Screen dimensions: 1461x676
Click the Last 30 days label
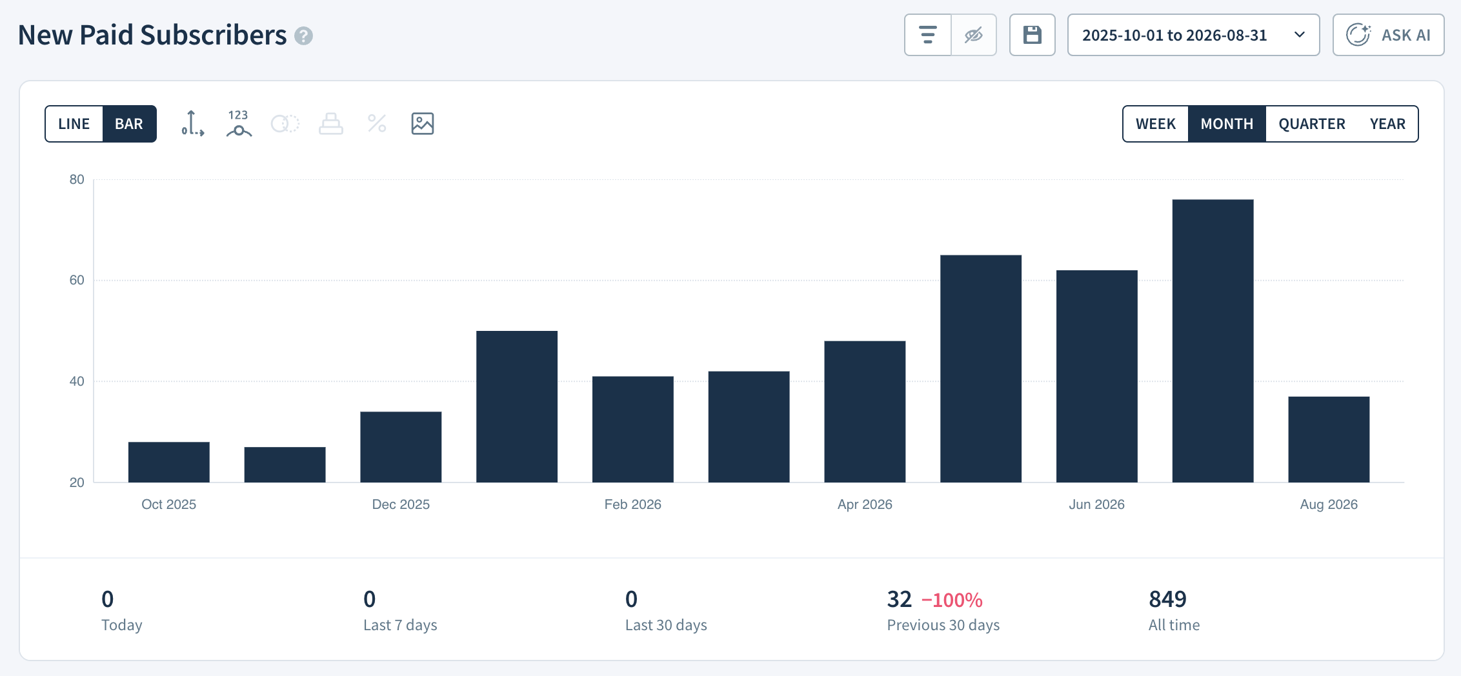point(666,625)
